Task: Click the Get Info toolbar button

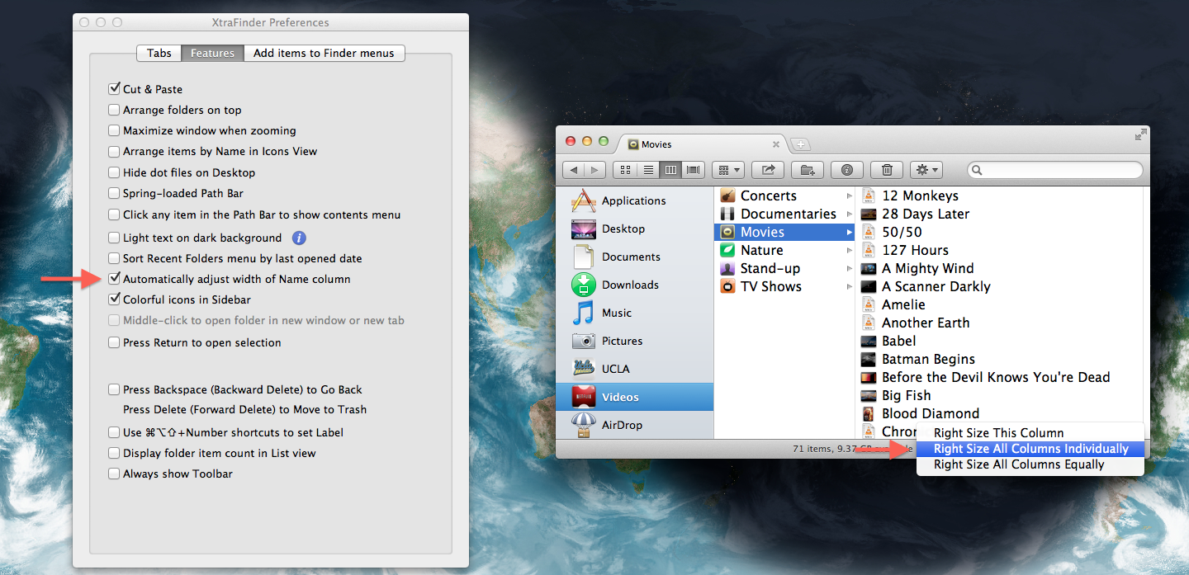Action: [x=847, y=170]
